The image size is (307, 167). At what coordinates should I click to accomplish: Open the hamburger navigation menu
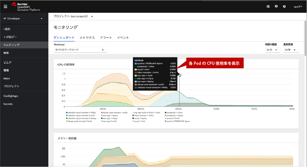pos(5,6)
